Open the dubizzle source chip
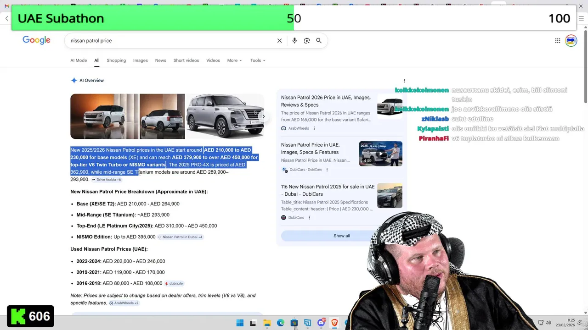 coord(174,283)
